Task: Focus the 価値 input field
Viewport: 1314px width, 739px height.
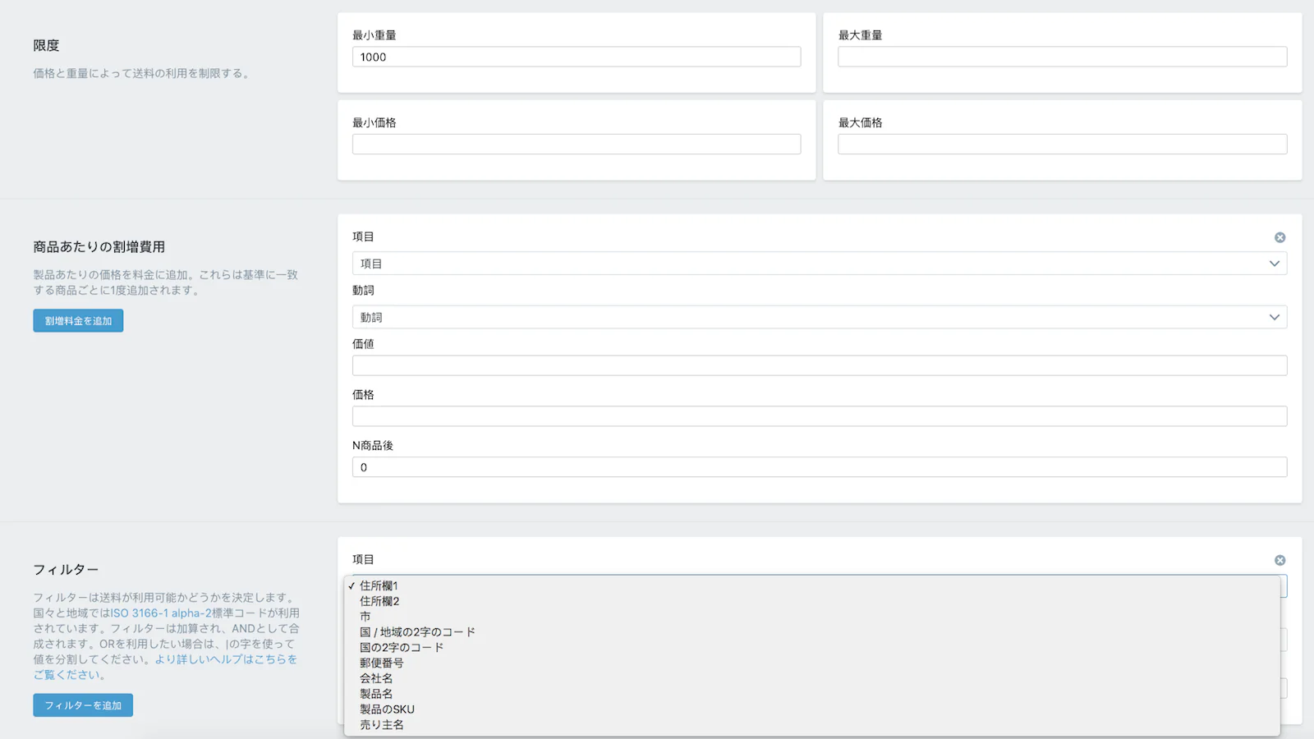Action: tap(820, 365)
